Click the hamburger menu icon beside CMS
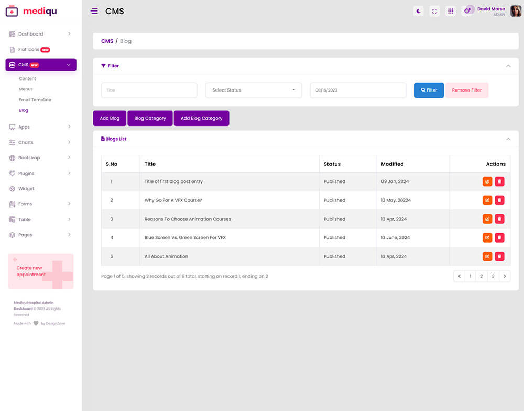The image size is (524, 411). [94, 11]
